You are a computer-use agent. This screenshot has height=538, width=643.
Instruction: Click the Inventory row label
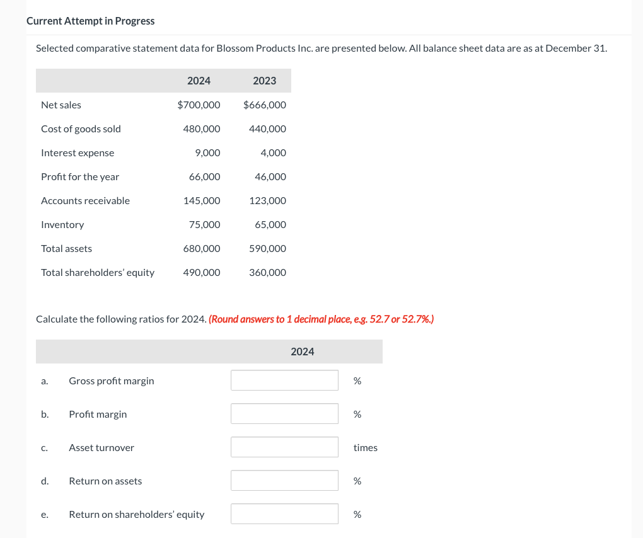coord(62,224)
